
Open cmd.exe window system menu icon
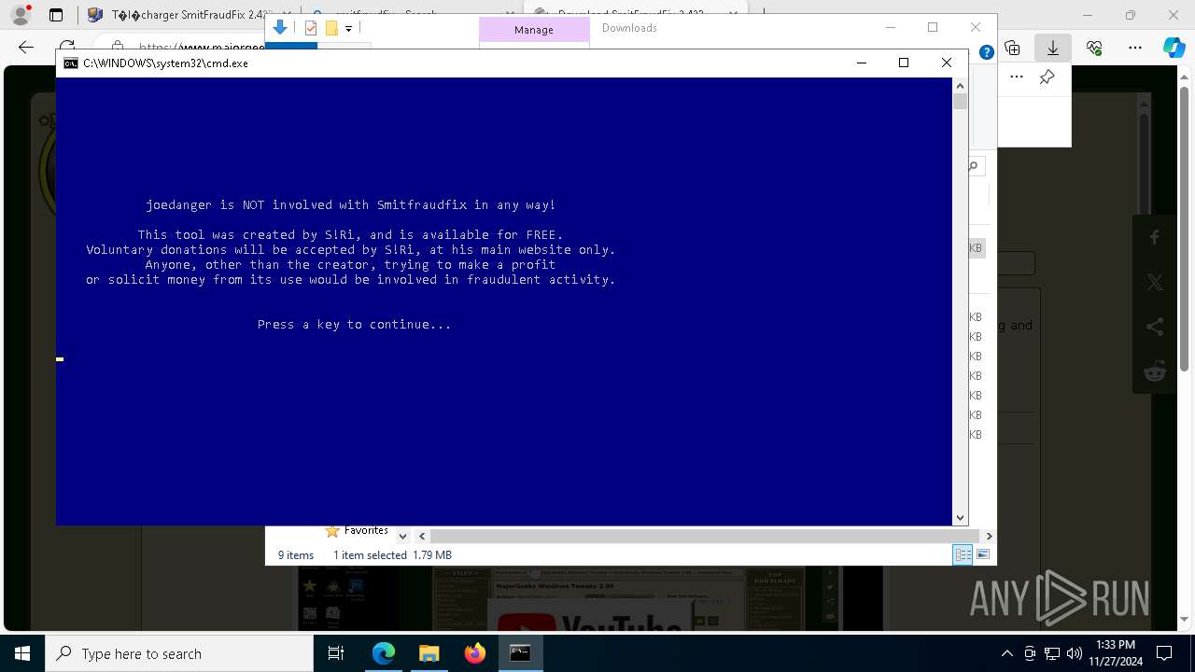tap(71, 63)
